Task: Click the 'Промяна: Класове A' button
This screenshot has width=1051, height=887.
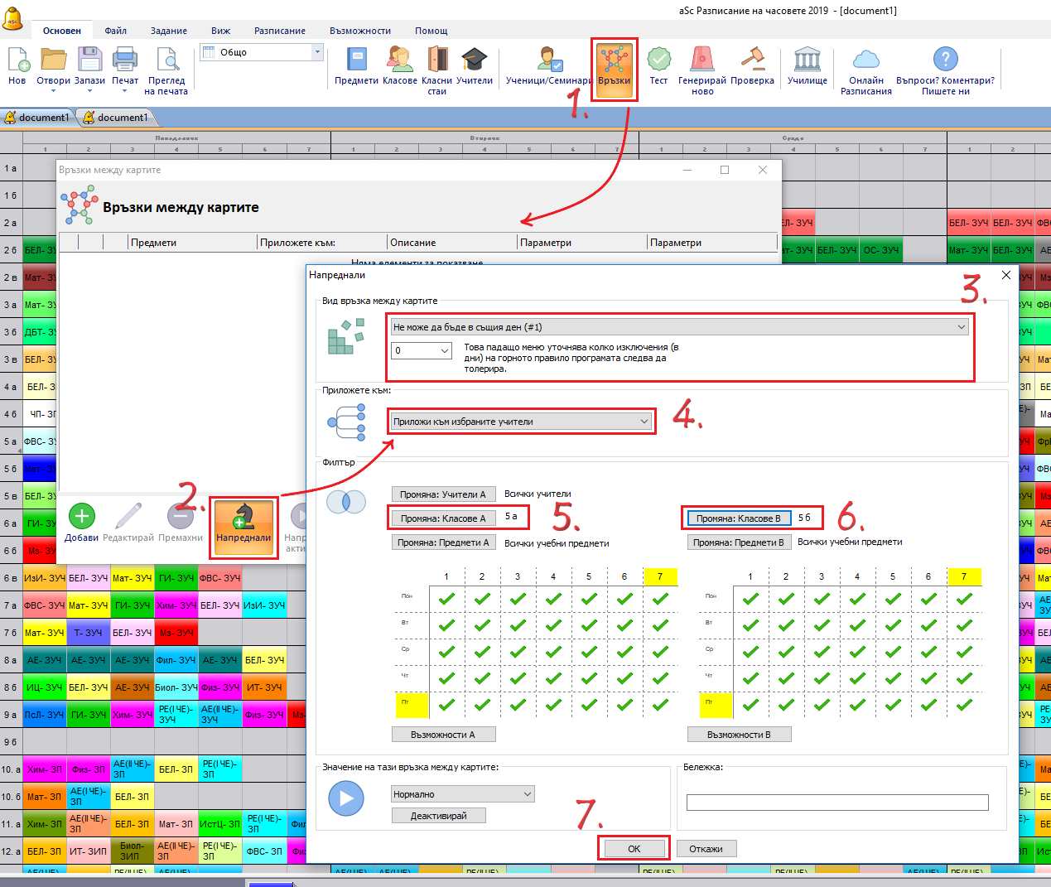Action: click(442, 518)
